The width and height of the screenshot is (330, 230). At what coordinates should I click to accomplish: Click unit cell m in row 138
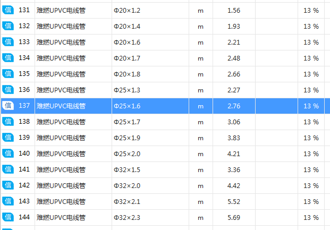pyautogui.click(x=201, y=122)
